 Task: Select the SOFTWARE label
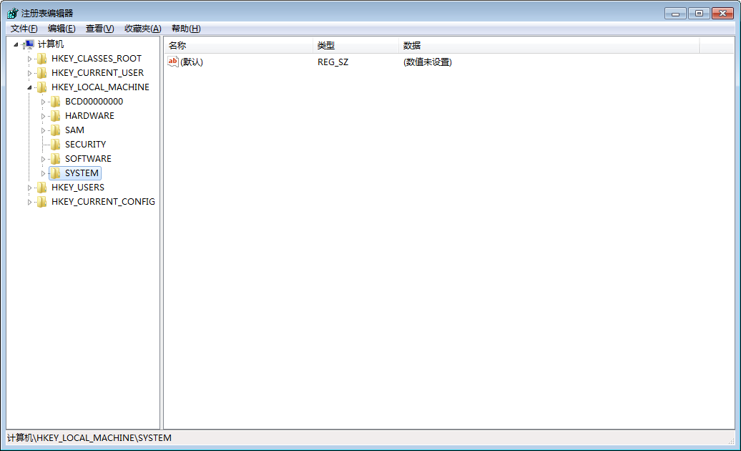[x=89, y=159]
